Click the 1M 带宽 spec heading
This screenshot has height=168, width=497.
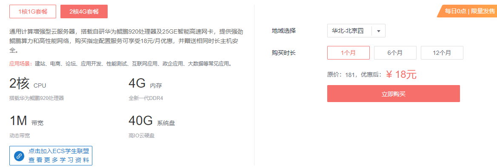click(x=26, y=121)
